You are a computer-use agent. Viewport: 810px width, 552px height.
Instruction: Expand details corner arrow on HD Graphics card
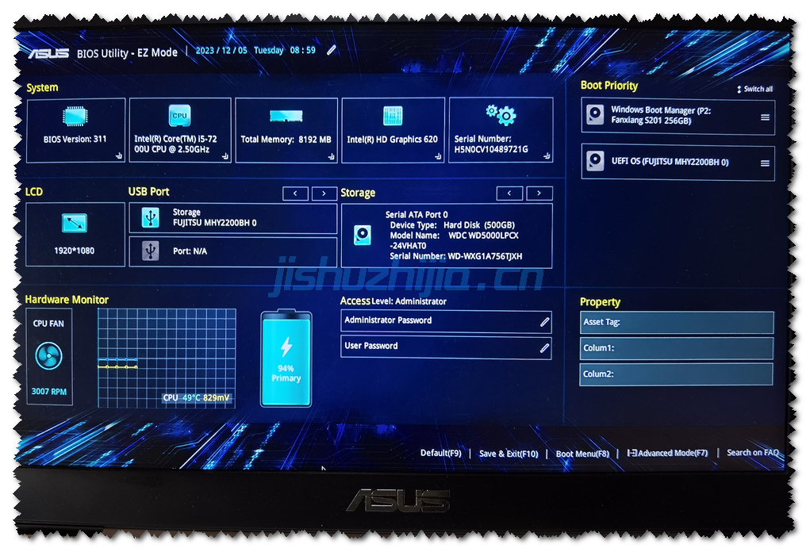pos(438,156)
